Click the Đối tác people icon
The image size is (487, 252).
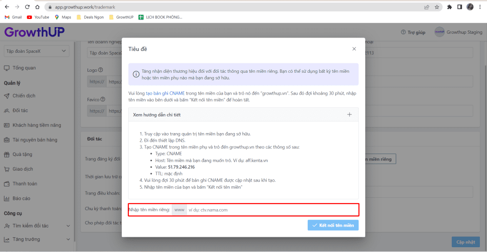(x=7, y=110)
